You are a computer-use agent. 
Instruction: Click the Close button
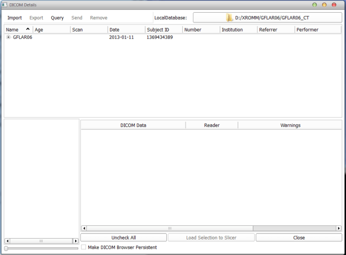tap(299, 238)
